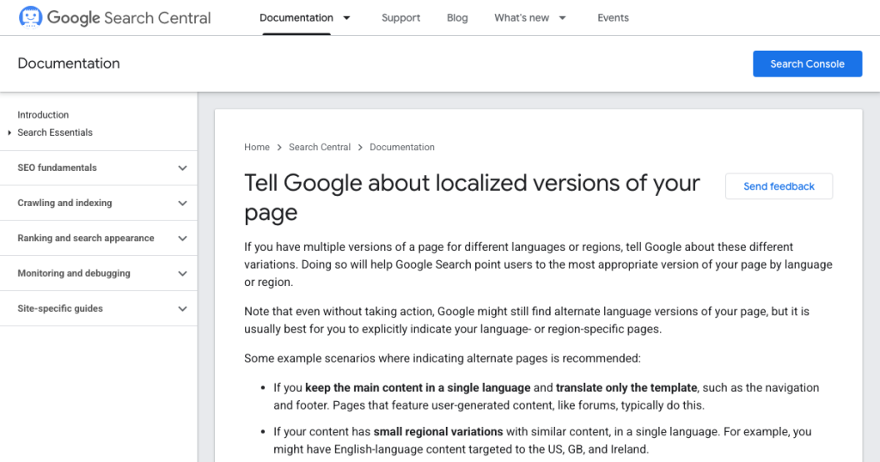
Task: Select SEO fundamentals sidebar section
Action: 57,167
